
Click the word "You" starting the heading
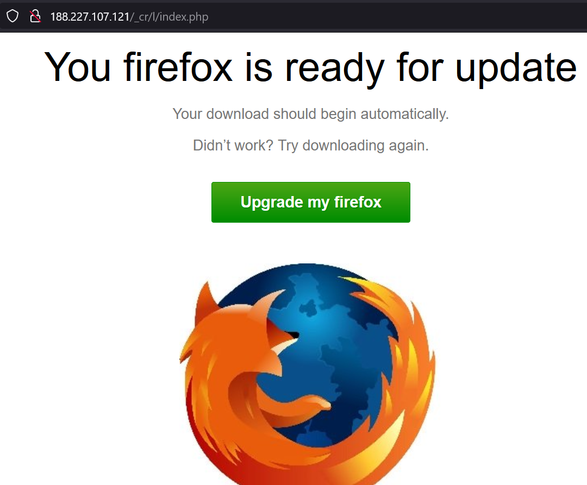coord(78,67)
